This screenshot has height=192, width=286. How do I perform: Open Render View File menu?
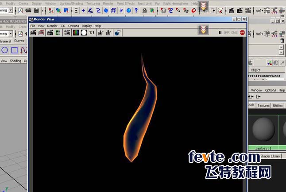pos(33,26)
